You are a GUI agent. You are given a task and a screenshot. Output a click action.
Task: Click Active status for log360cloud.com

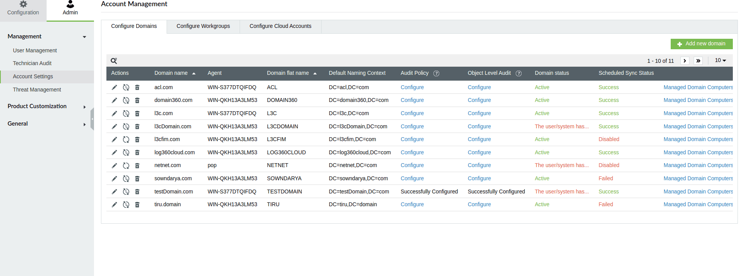[542, 152]
